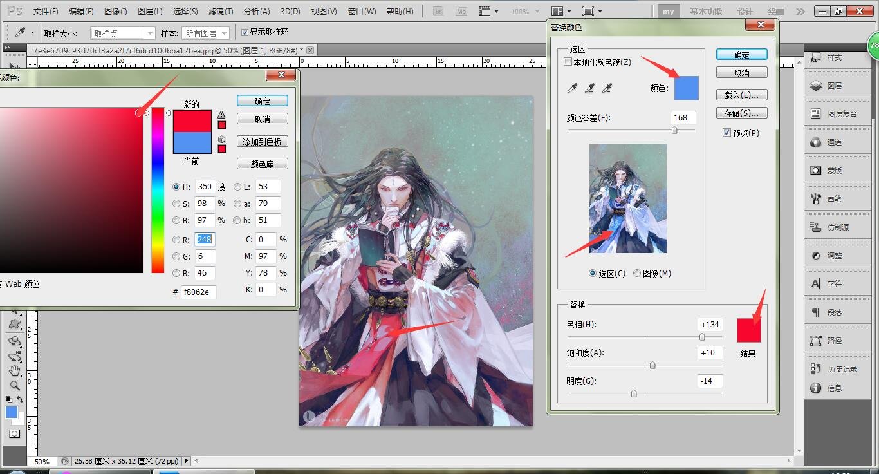The width and height of the screenshot is (879, 474).
Task: Enable 本地化颜色簇 checkbox
Action: pos(568,62)
